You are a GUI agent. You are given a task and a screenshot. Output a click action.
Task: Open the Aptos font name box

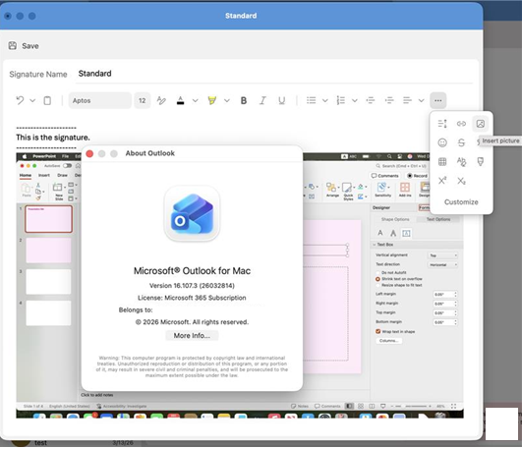click(100, 100)
